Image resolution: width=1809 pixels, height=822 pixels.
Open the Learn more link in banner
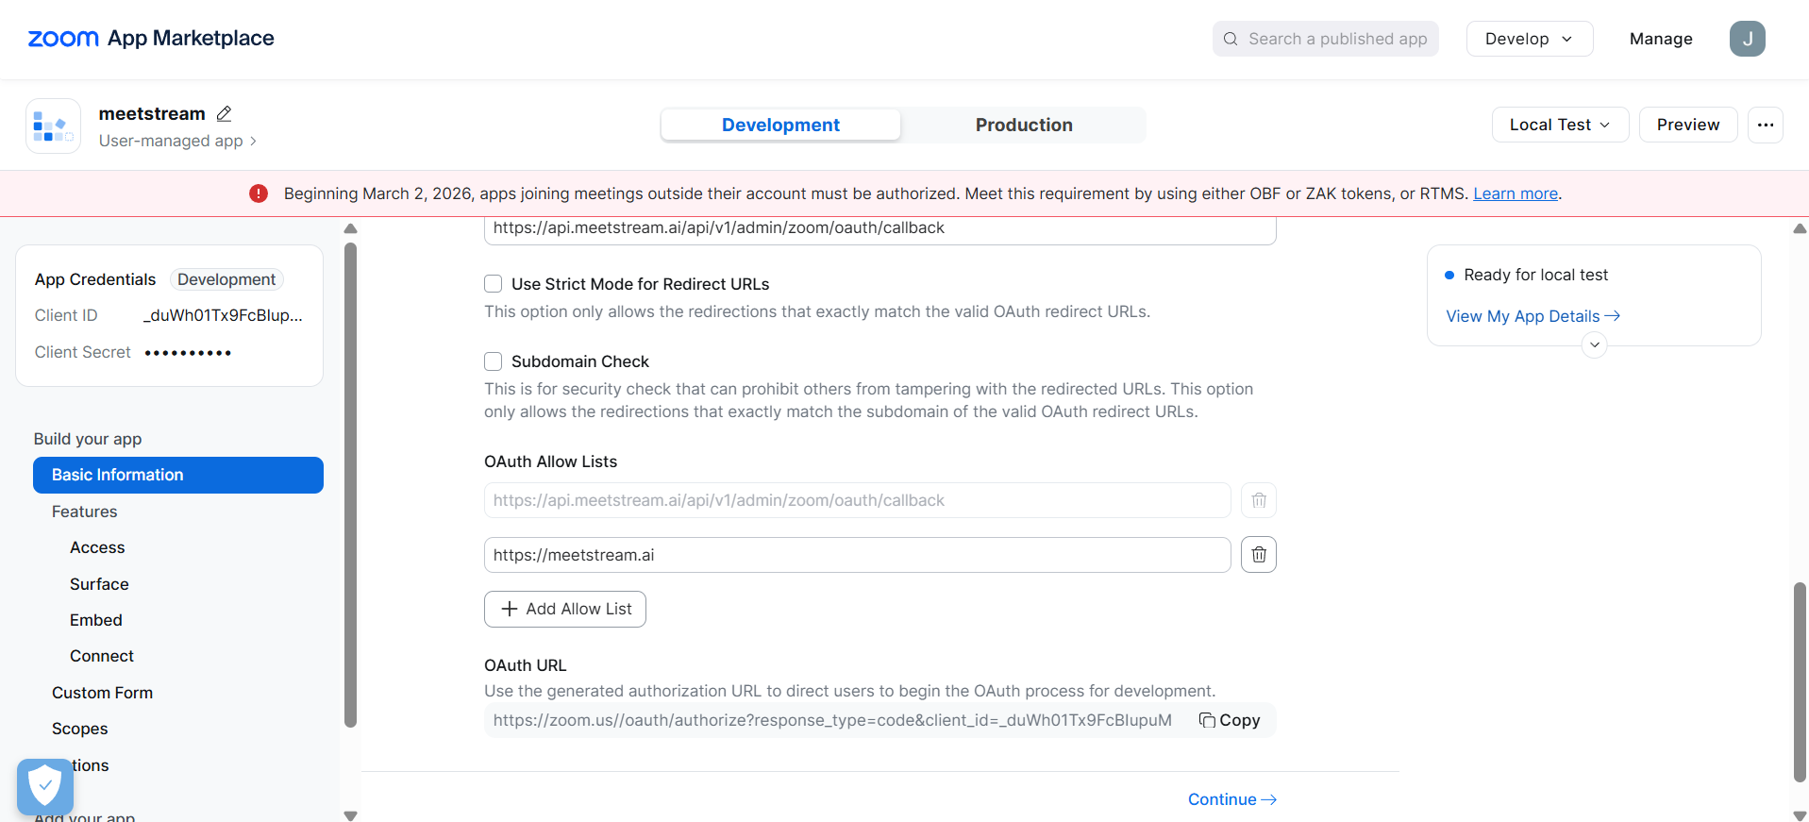(x=1516, y=193)
